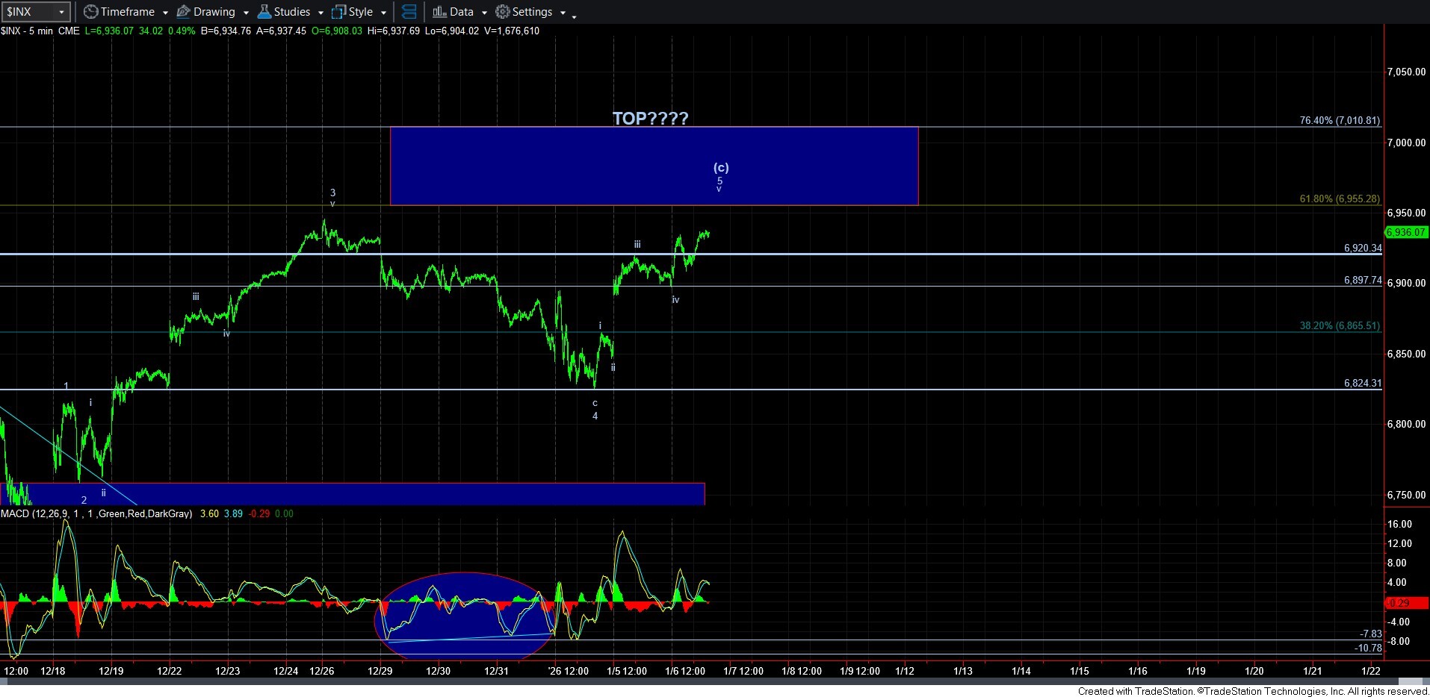Image resolution: width=1430 pixels, height=697 pixels.
Task: Select the TOP???? text annotation
Action: [x=650, y=118]
